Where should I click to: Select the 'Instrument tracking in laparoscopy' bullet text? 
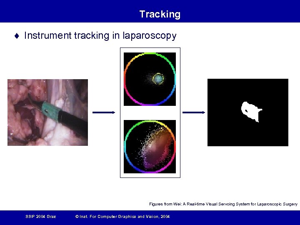coord(100,35)
